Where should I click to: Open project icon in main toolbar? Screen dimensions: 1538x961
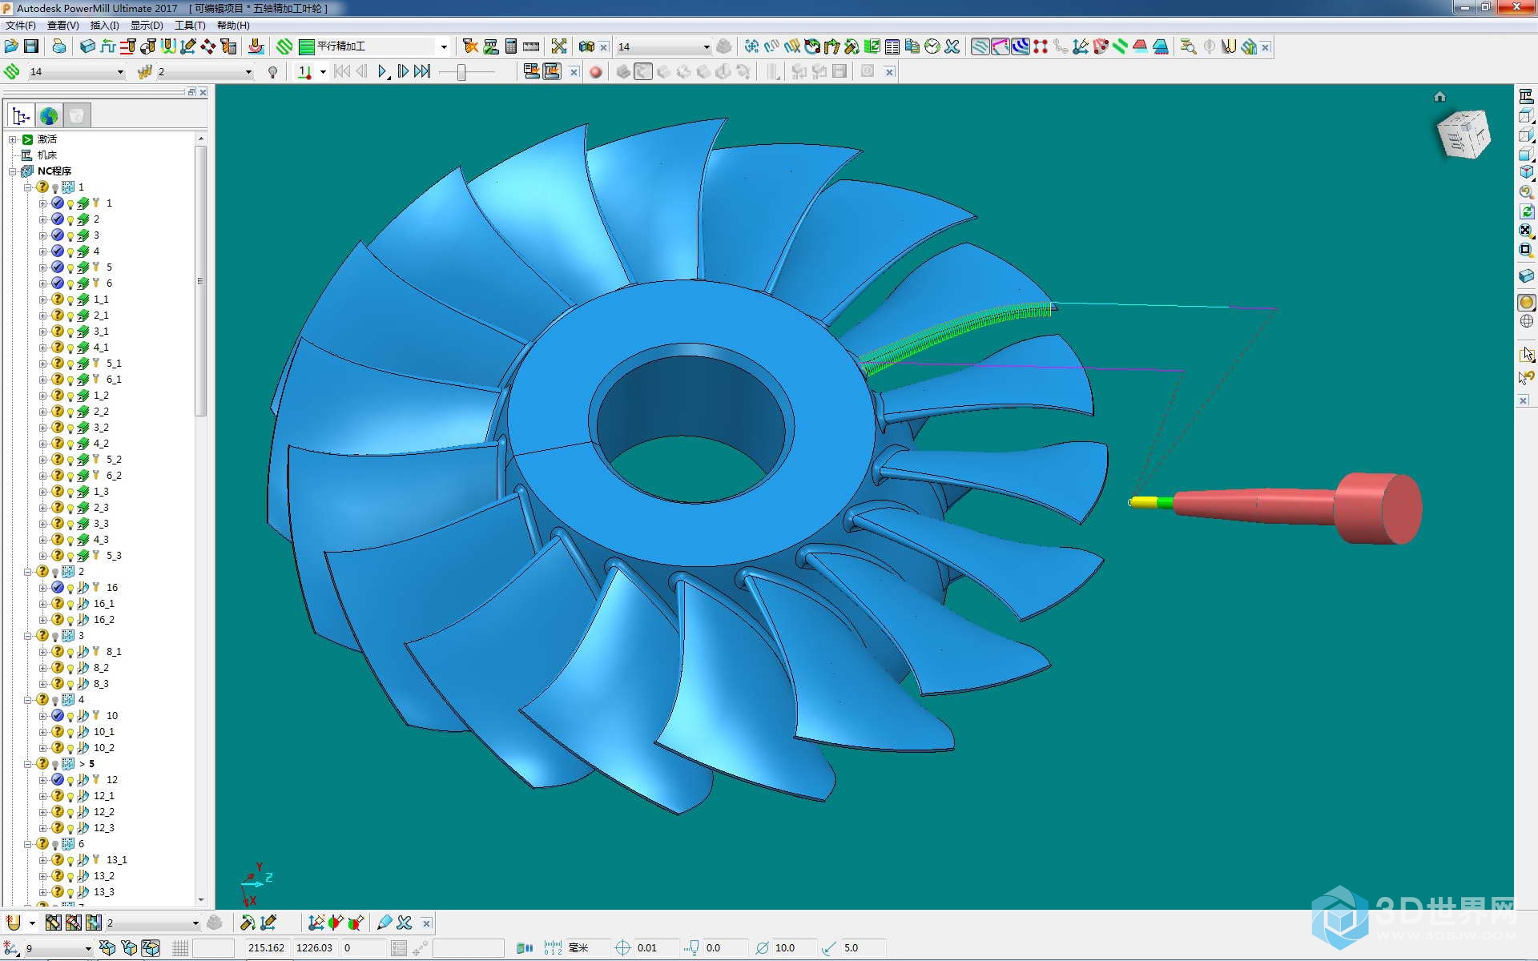[x=11, y=46]
